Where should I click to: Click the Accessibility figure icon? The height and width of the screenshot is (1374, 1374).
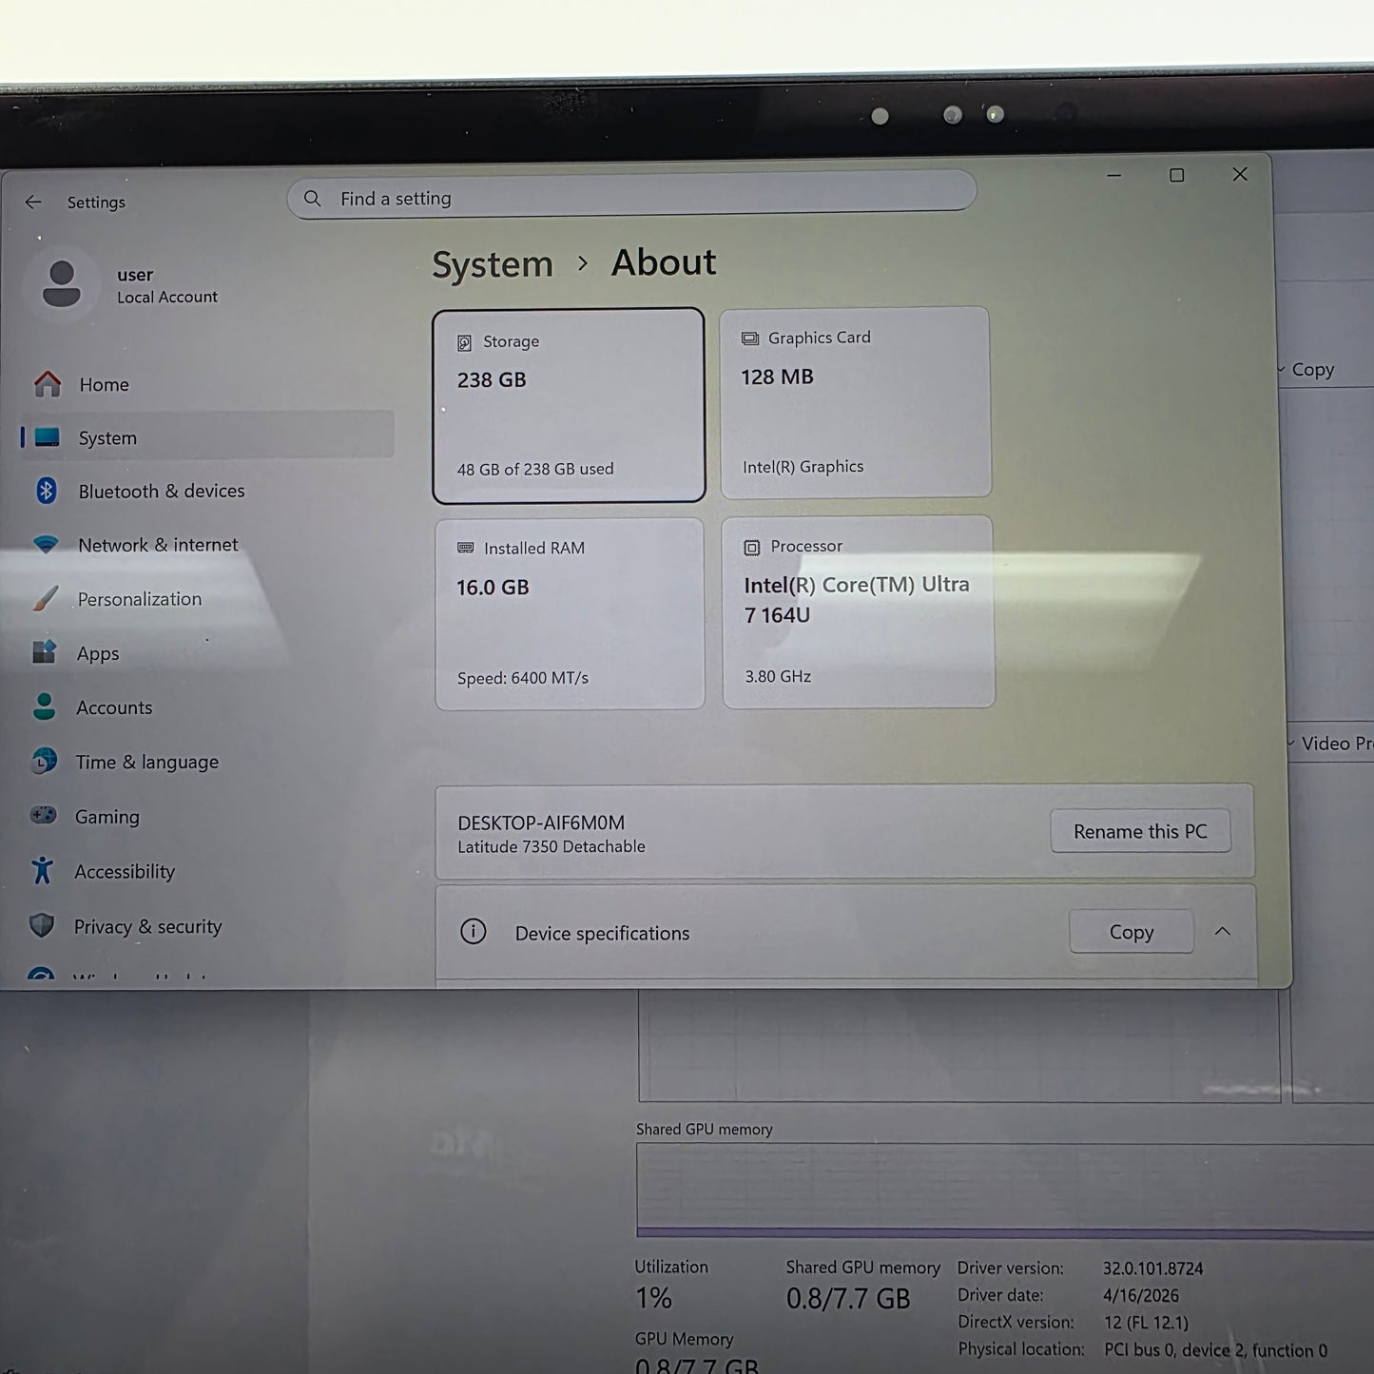coord(42,870)
